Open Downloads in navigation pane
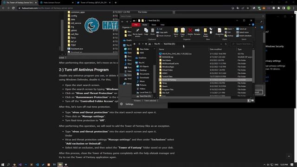Image resolution: width=297 pixels, height=167 pixels. 143,77
